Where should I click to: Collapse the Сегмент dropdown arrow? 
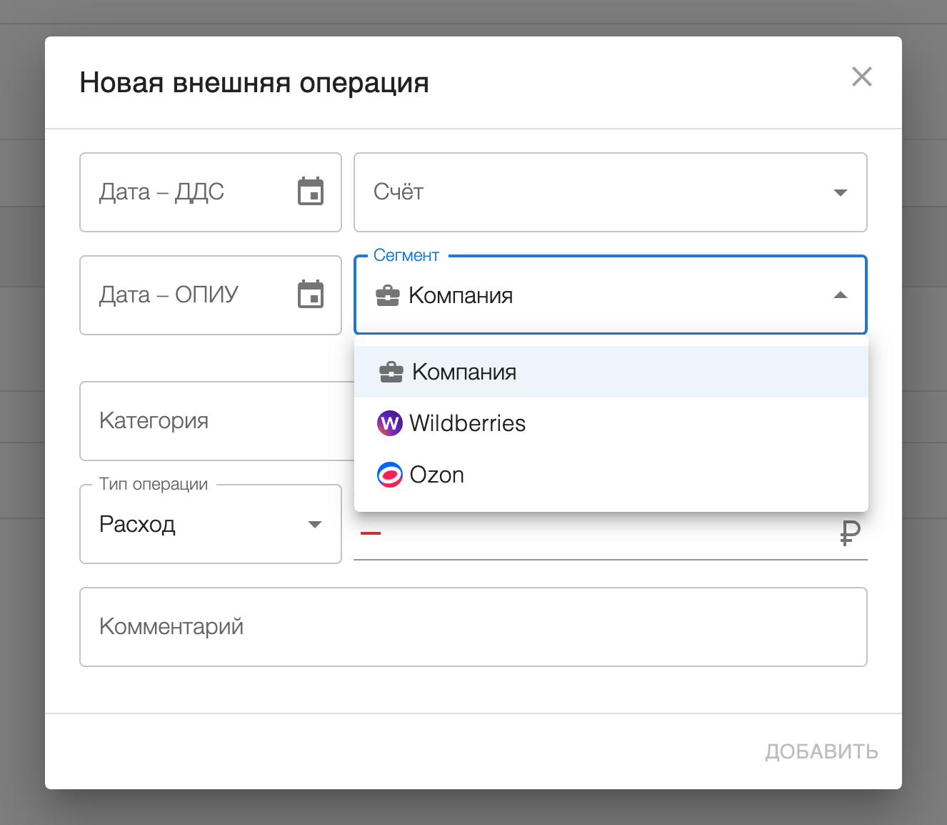[x=841, y=295]
